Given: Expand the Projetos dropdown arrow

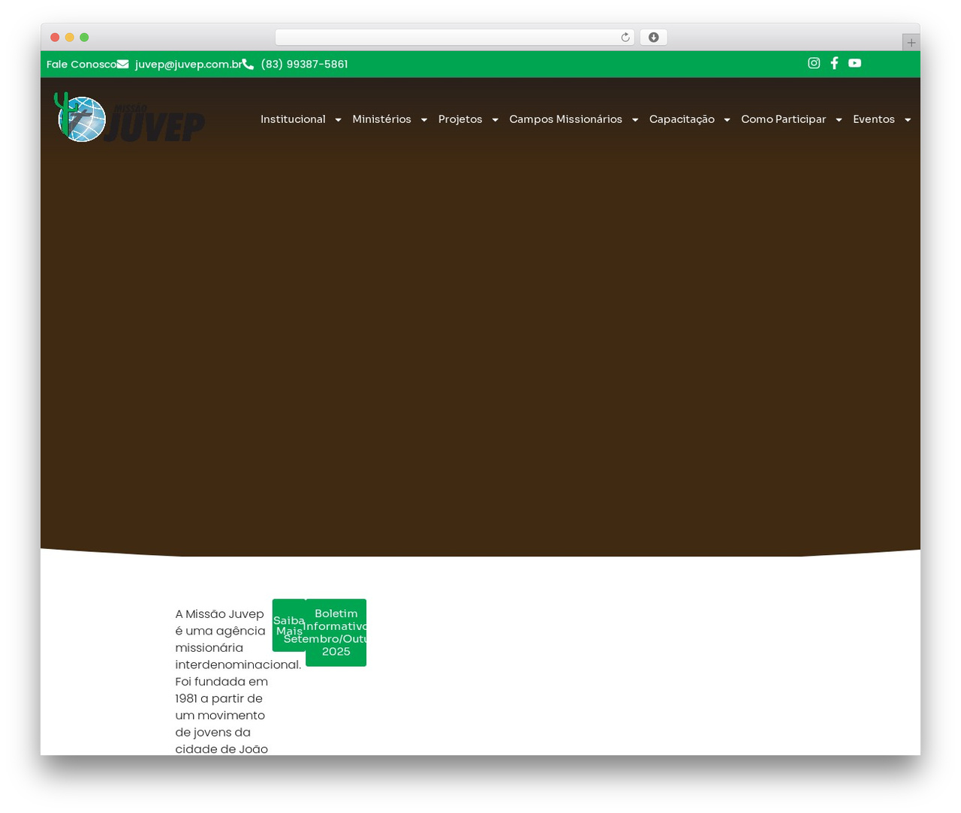Looking at the screenshot, I should [496, 120].
